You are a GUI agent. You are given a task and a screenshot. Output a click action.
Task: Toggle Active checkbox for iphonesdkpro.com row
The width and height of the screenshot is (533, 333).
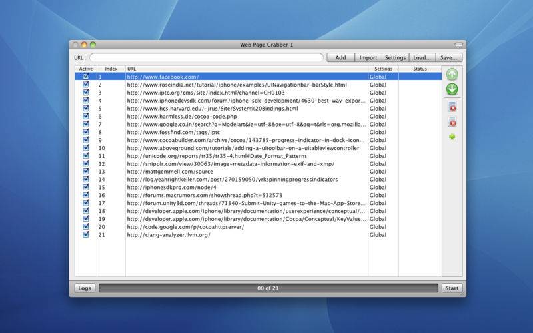(x=86, y=187)
